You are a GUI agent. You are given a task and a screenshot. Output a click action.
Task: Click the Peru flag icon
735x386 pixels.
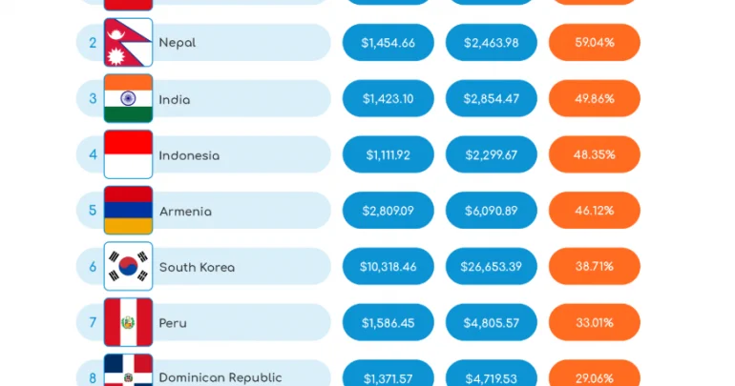point(128,322)
